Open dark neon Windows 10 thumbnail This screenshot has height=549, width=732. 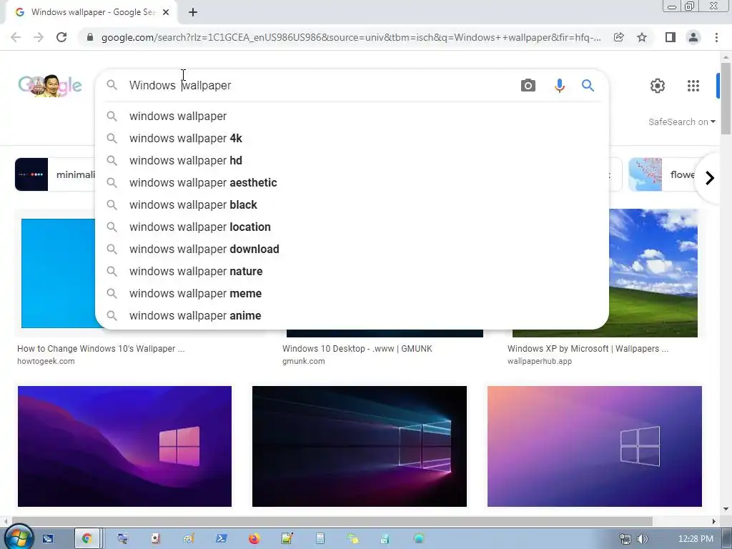click(x=360, y=446)
